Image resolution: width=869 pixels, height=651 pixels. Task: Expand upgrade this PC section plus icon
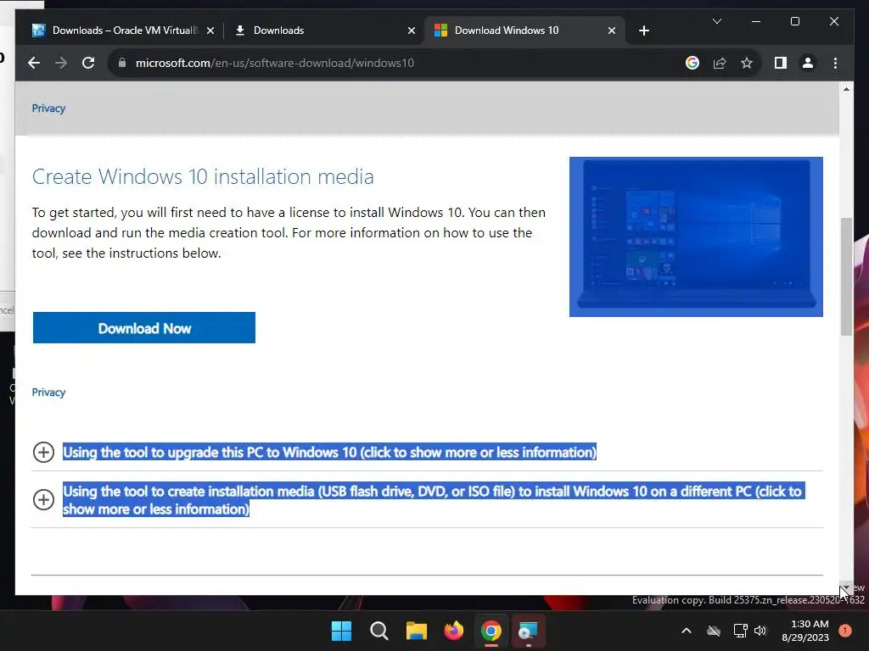(x=43, y=453)
